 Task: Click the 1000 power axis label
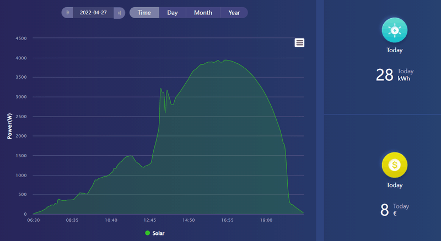(x=21, y=176)
